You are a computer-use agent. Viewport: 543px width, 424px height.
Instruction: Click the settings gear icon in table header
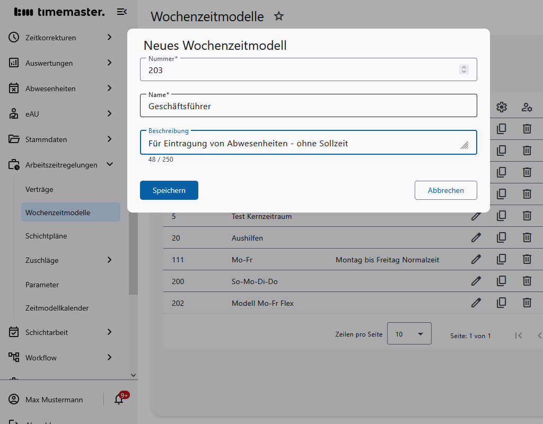pyautogui.click(x=501, y=107)
